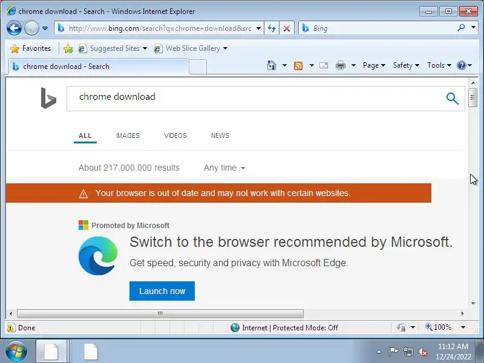Refresh the page with the Refresh icon
Viewport: 484px width, 363px height.
click(x=272, y=28)
